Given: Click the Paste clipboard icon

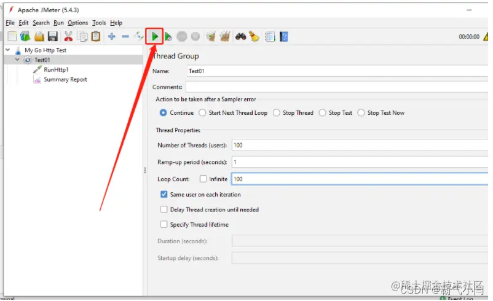Looking at the screenshot, I should click(x=96, y=37).
